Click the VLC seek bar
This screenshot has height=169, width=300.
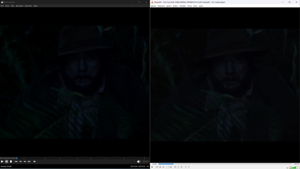coord(225,164)
